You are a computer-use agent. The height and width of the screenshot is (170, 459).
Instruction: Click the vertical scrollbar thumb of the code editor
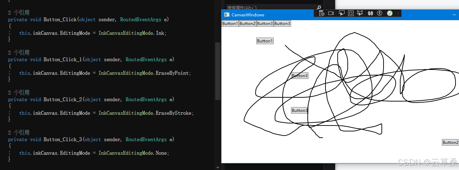tap(218, 71)
